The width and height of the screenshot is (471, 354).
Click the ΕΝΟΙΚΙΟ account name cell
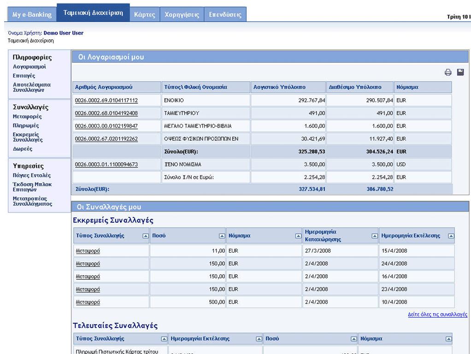pos(206,100)
